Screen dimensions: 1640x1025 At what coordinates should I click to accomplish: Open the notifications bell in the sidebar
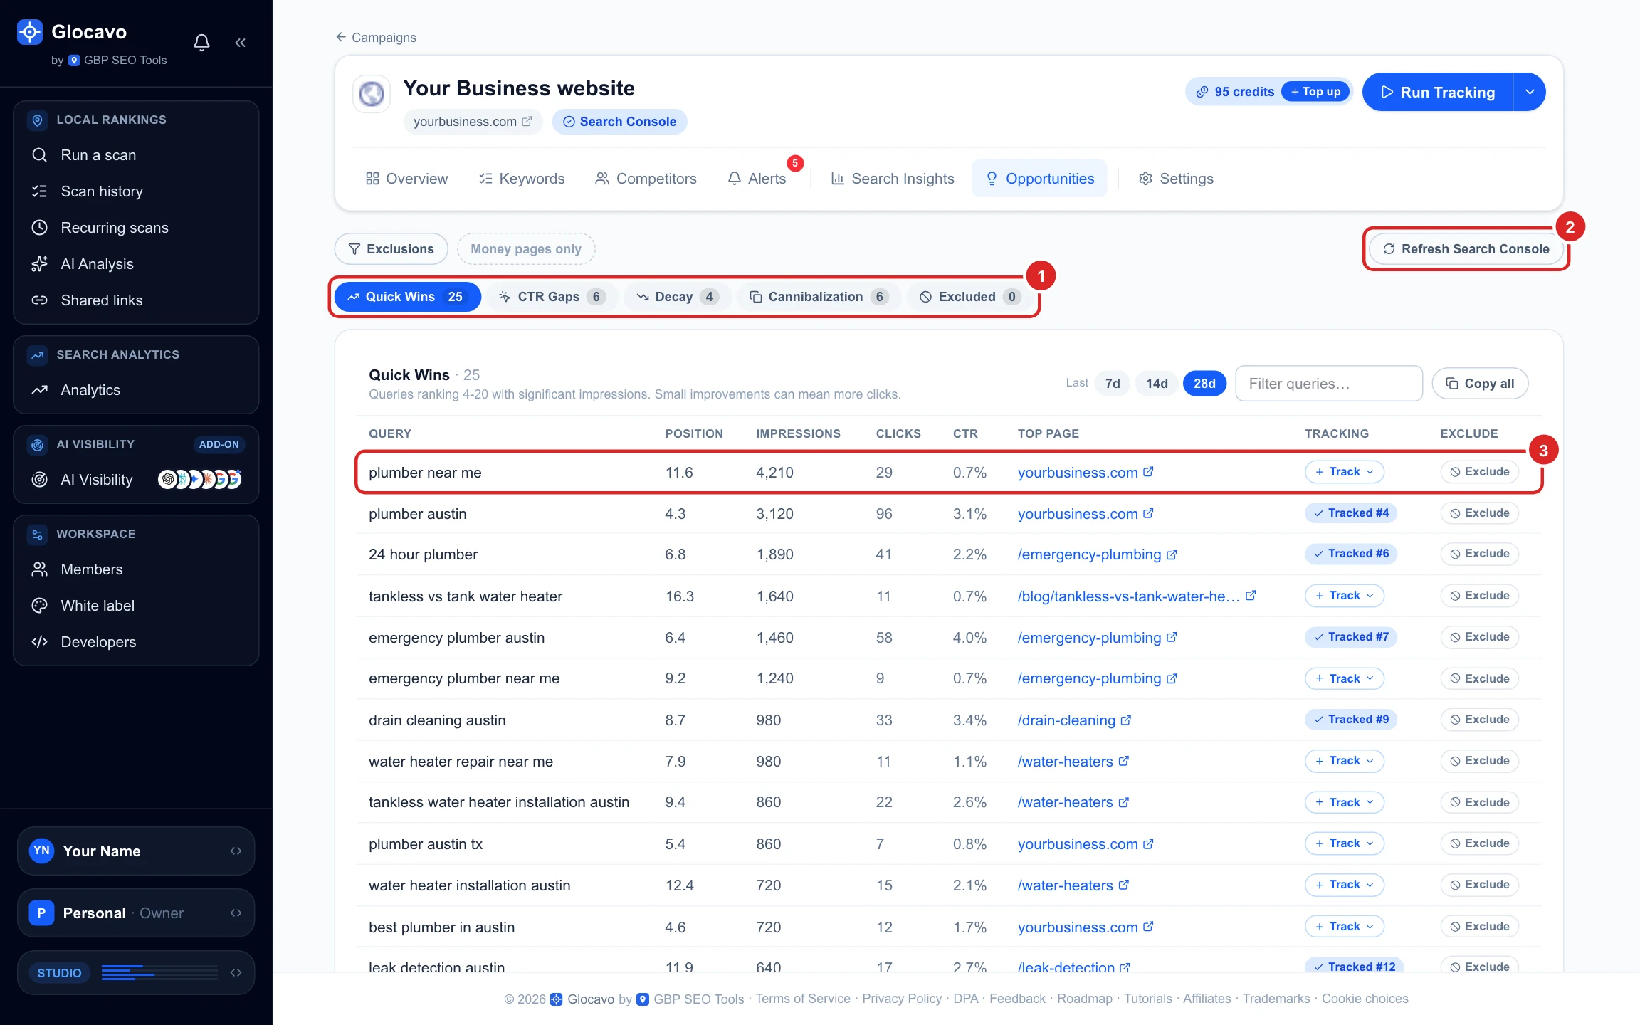(201, 43)
